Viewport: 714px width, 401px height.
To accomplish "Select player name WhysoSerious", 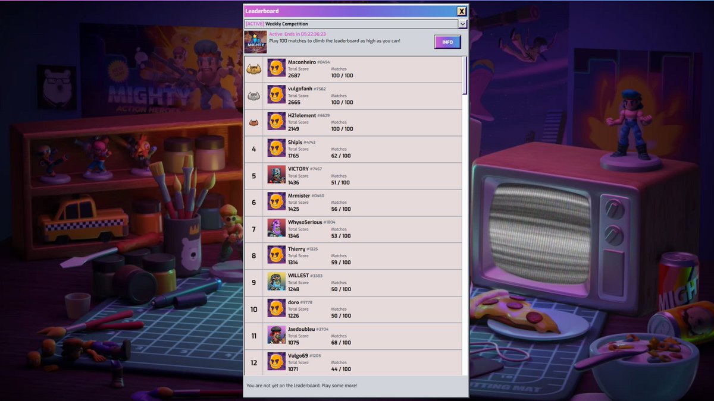I will tap(305, 222).
